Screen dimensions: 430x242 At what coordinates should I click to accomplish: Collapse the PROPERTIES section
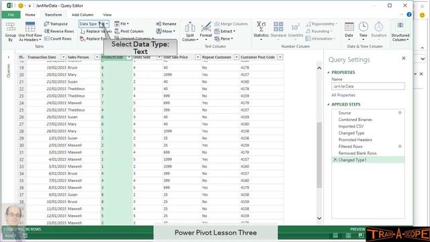pos(329,73)
